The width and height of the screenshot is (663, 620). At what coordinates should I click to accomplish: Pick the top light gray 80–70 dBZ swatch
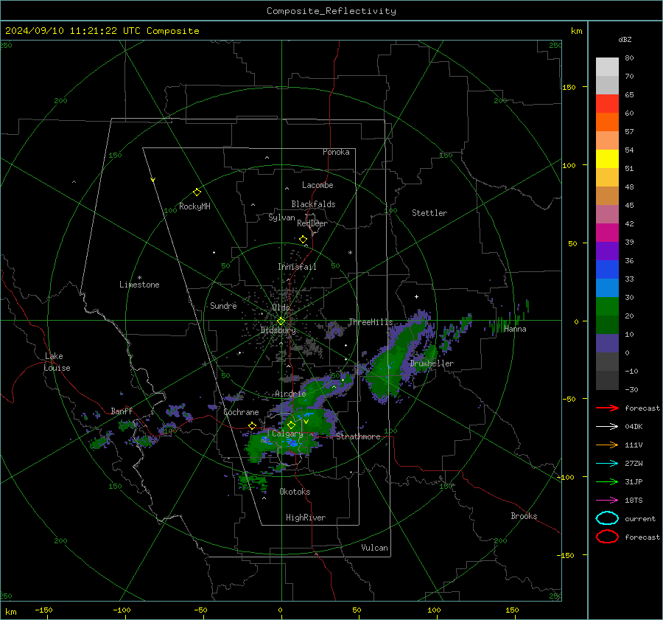(x=607, y=67)
